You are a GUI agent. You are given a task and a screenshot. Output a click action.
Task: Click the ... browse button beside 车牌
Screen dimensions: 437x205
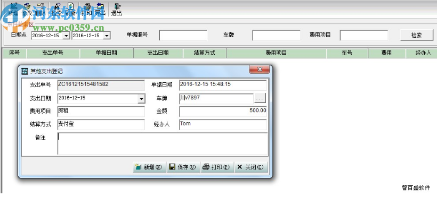tap(260, 98)
